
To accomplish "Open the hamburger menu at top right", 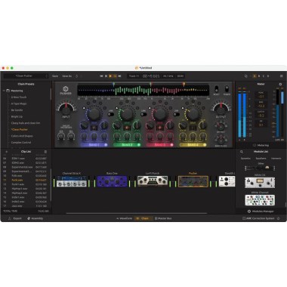I will pos(282,76).
